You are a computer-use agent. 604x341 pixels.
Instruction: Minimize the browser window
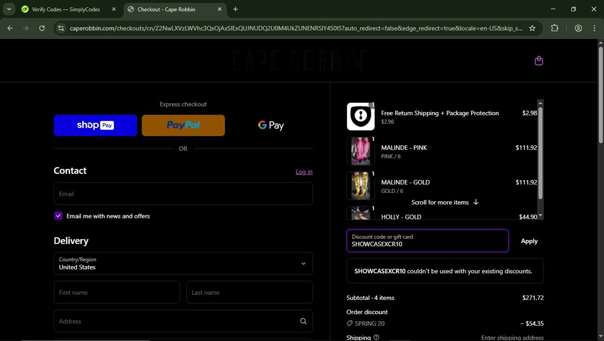553,9
